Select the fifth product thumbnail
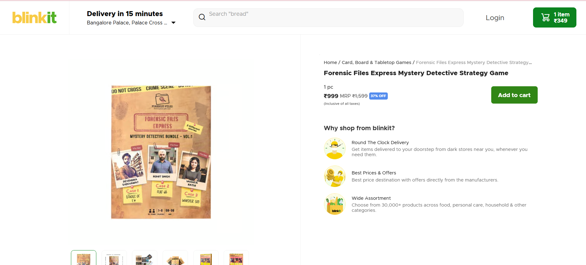Screen dimensions: 586x265 (206, 258)
